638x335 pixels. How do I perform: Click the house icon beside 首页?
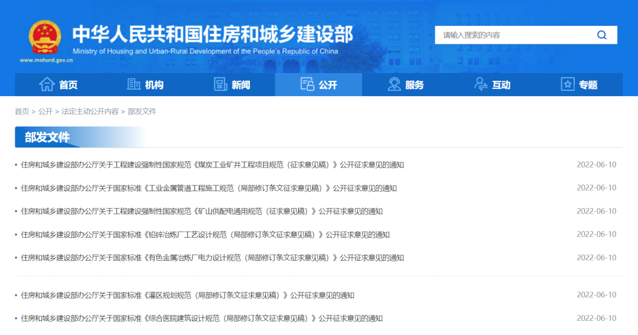pos(47,84)
